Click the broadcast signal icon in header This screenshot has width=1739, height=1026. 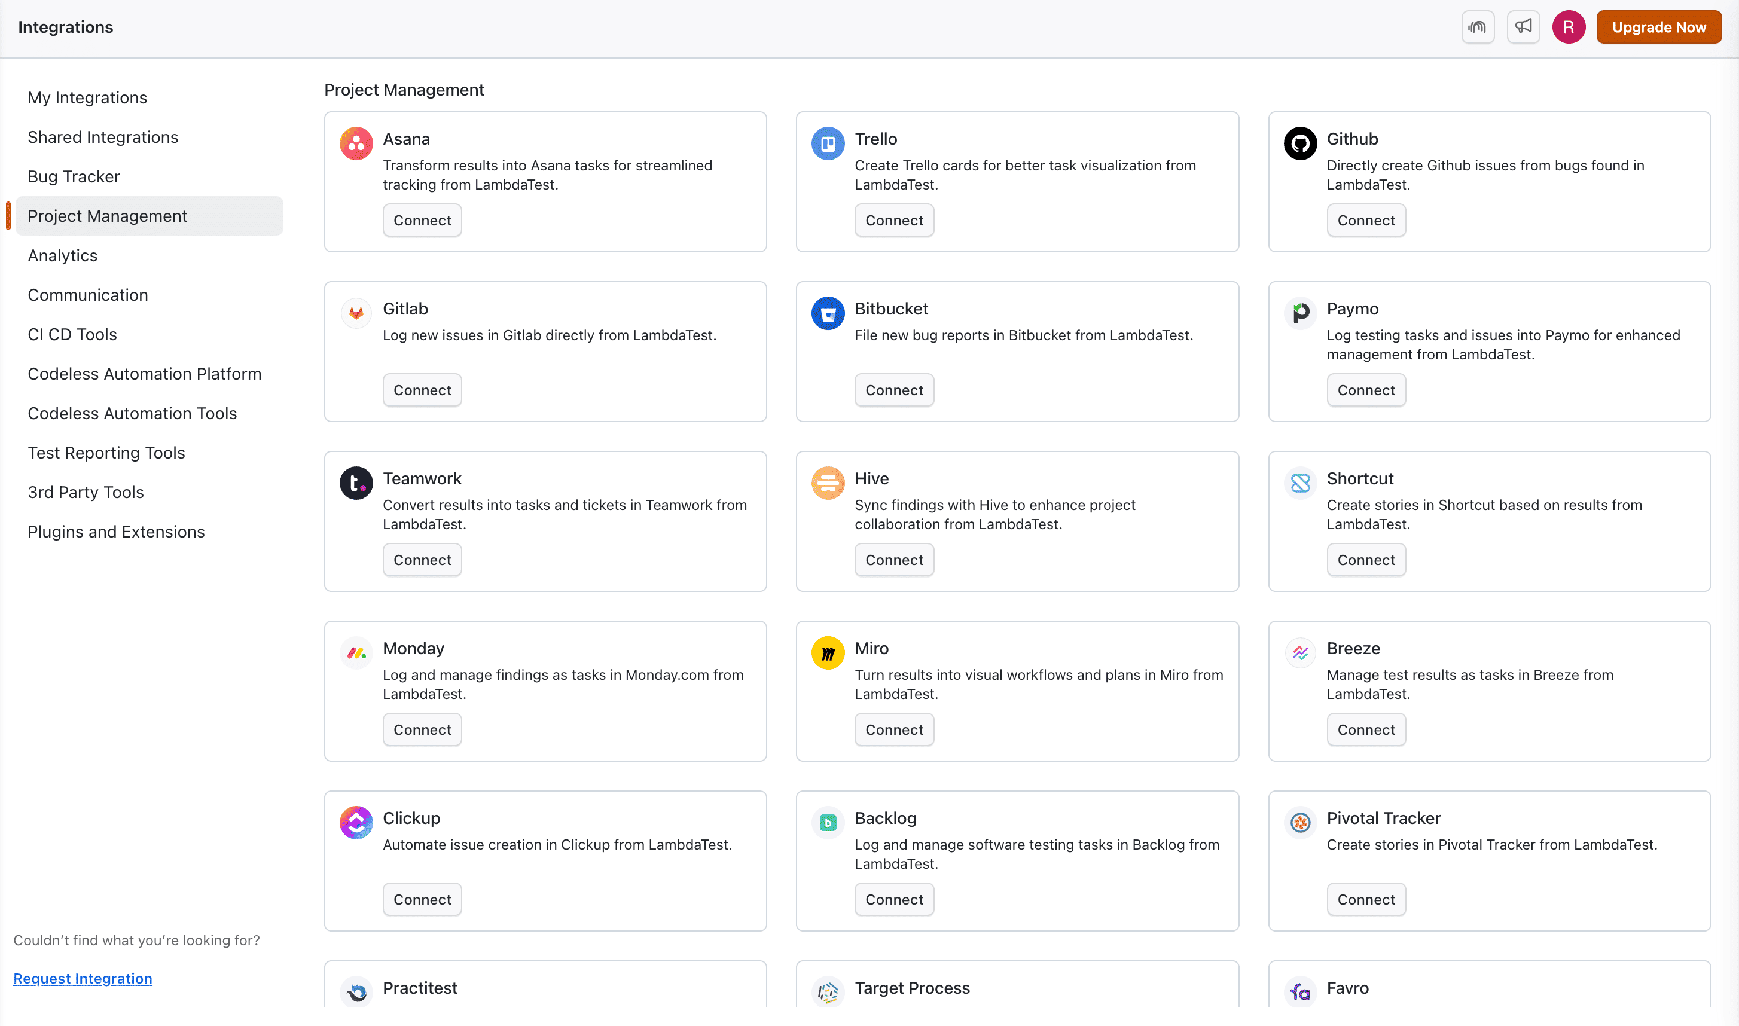tap(1478, 27)
